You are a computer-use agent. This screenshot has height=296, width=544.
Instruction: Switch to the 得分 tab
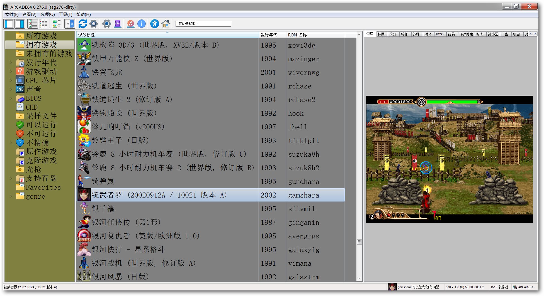393,34
